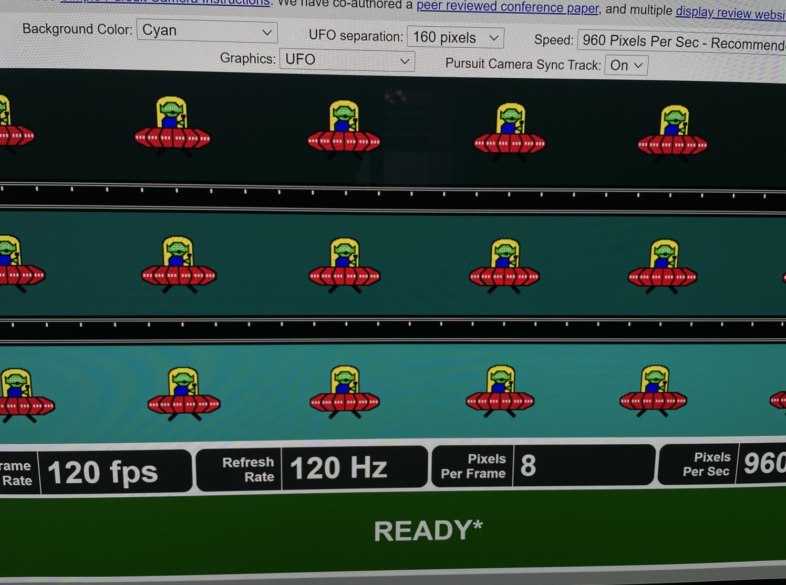The image size is (786, 585).
Task: Click the Pixels Per Frame label
Action: [x=473, y=466]
